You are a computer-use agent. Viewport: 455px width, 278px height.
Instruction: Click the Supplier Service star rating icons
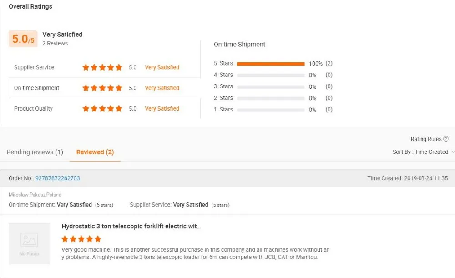coord(102,67)
